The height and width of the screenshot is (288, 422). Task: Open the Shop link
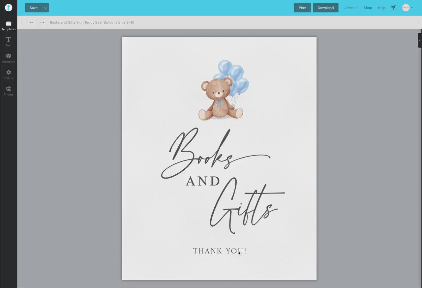pos(368,8)
